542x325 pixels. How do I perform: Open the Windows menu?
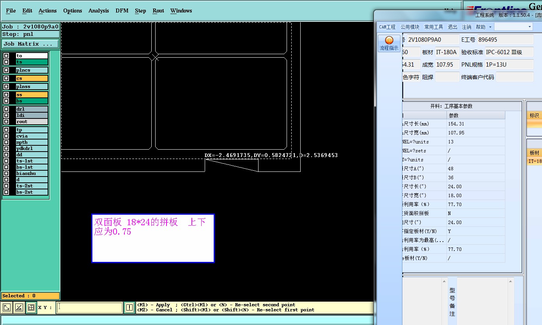click(x=181, y=11)
